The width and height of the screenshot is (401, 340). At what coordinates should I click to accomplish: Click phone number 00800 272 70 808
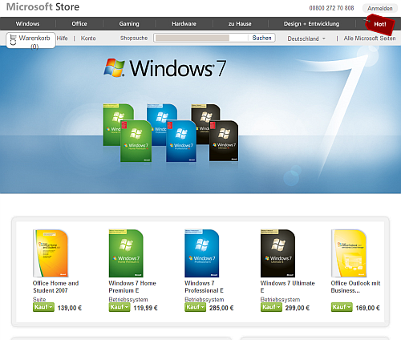(x=331, y=8)
